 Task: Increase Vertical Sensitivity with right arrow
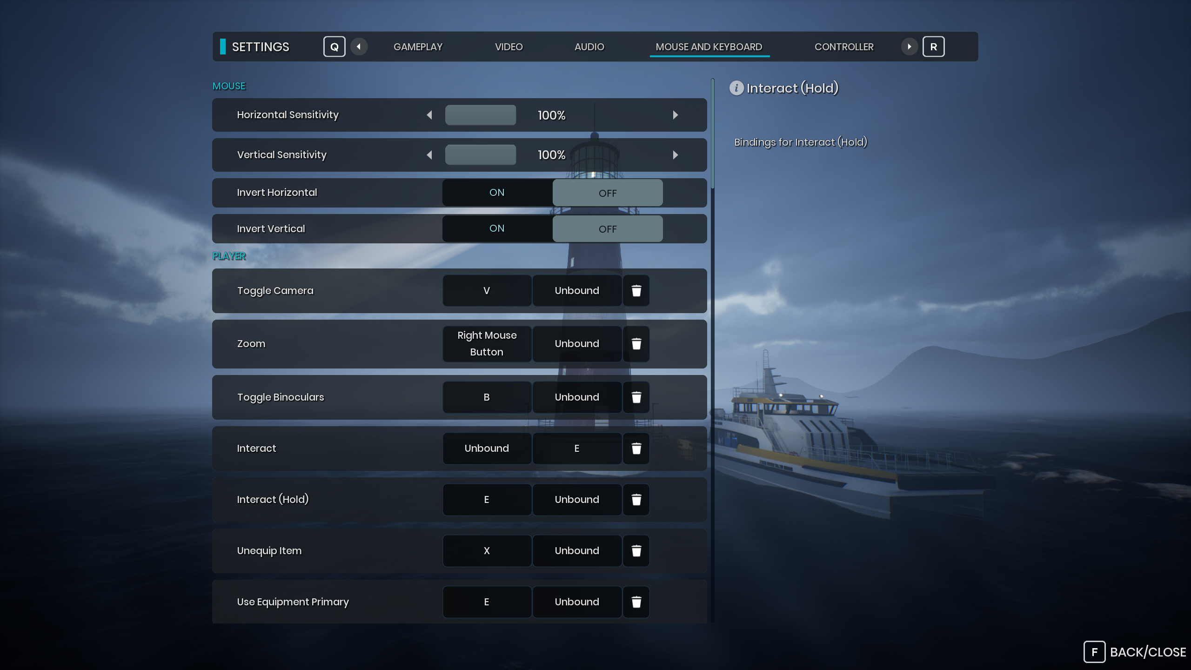coord(675,155)
